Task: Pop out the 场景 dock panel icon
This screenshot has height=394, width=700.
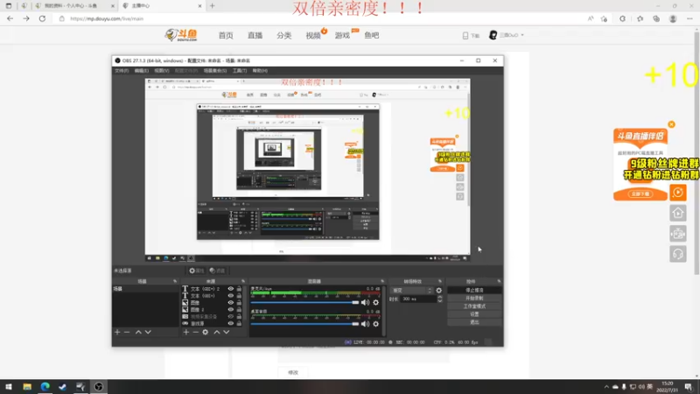Action: click(x=175, y=281)
